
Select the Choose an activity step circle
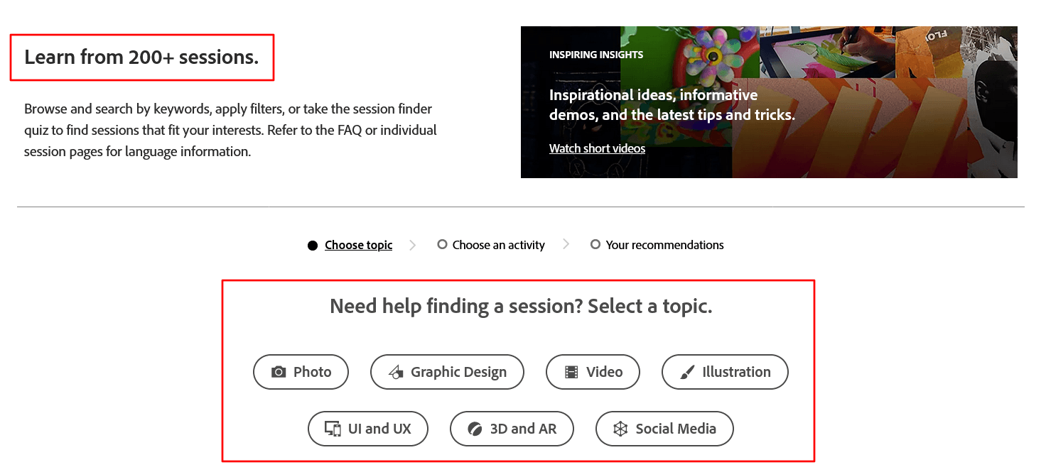(442, 245)
